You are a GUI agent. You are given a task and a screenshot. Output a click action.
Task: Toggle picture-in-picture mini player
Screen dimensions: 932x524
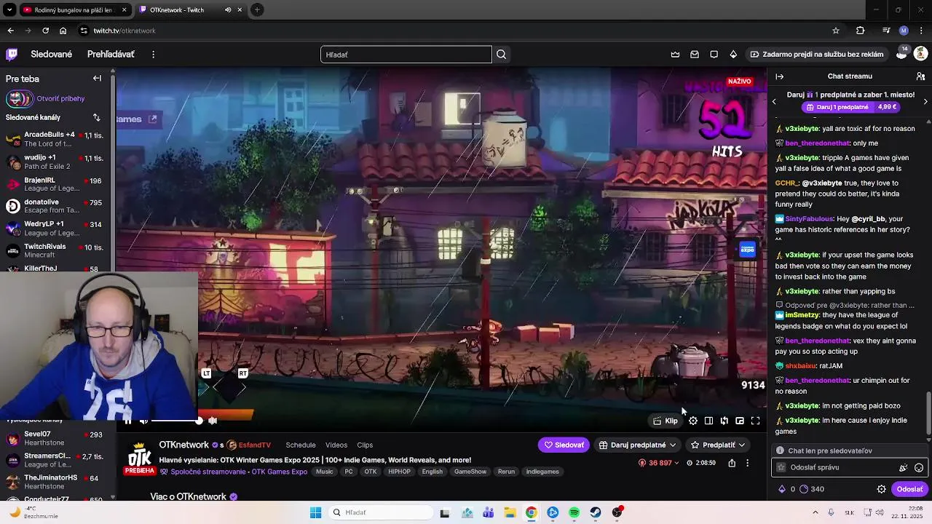pyautogui.click(x=740, y=421)
